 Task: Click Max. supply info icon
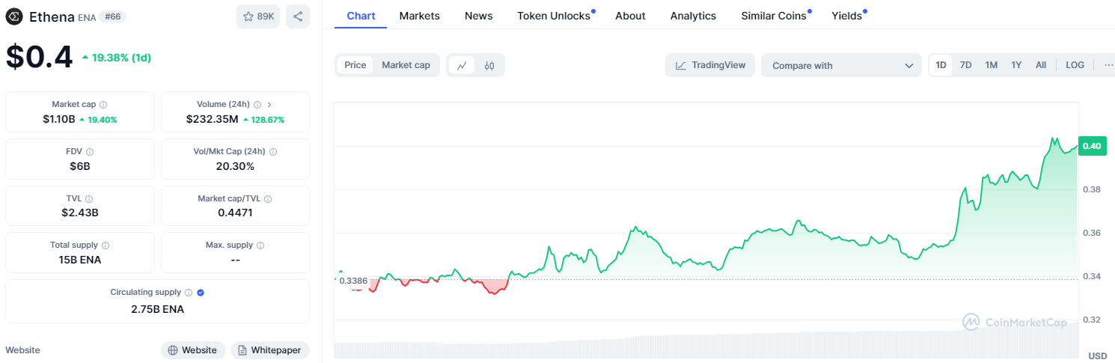[x=260, y=245]
